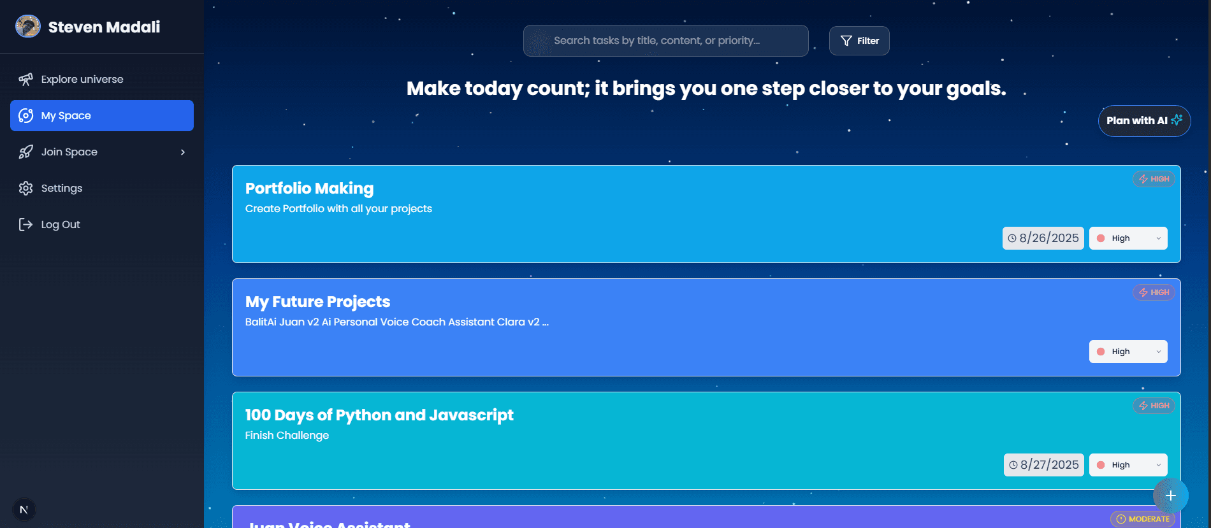The width and height of the screenshot is (1211, 528).
Task: Click the 8/27/2025 due date button
Action: [x=1043, y=465]
